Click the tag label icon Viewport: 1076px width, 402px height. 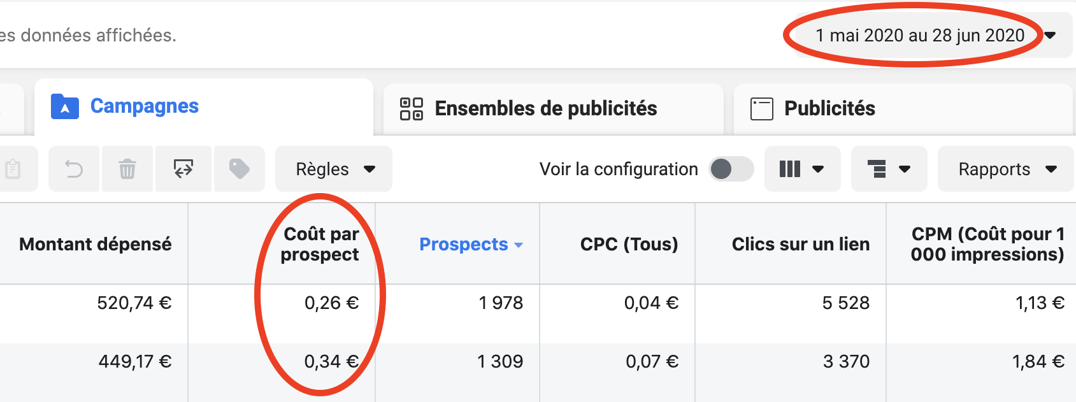pos(240,169)
